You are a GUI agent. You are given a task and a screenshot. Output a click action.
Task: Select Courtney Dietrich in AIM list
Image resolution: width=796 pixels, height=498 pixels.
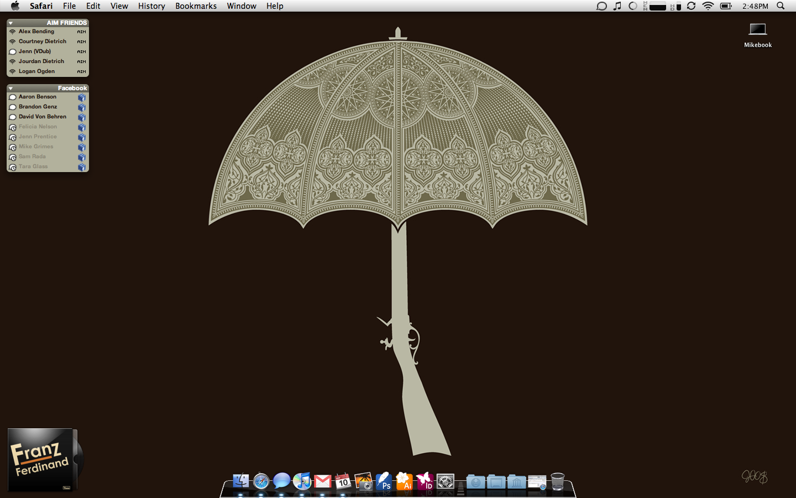point(48,41)
